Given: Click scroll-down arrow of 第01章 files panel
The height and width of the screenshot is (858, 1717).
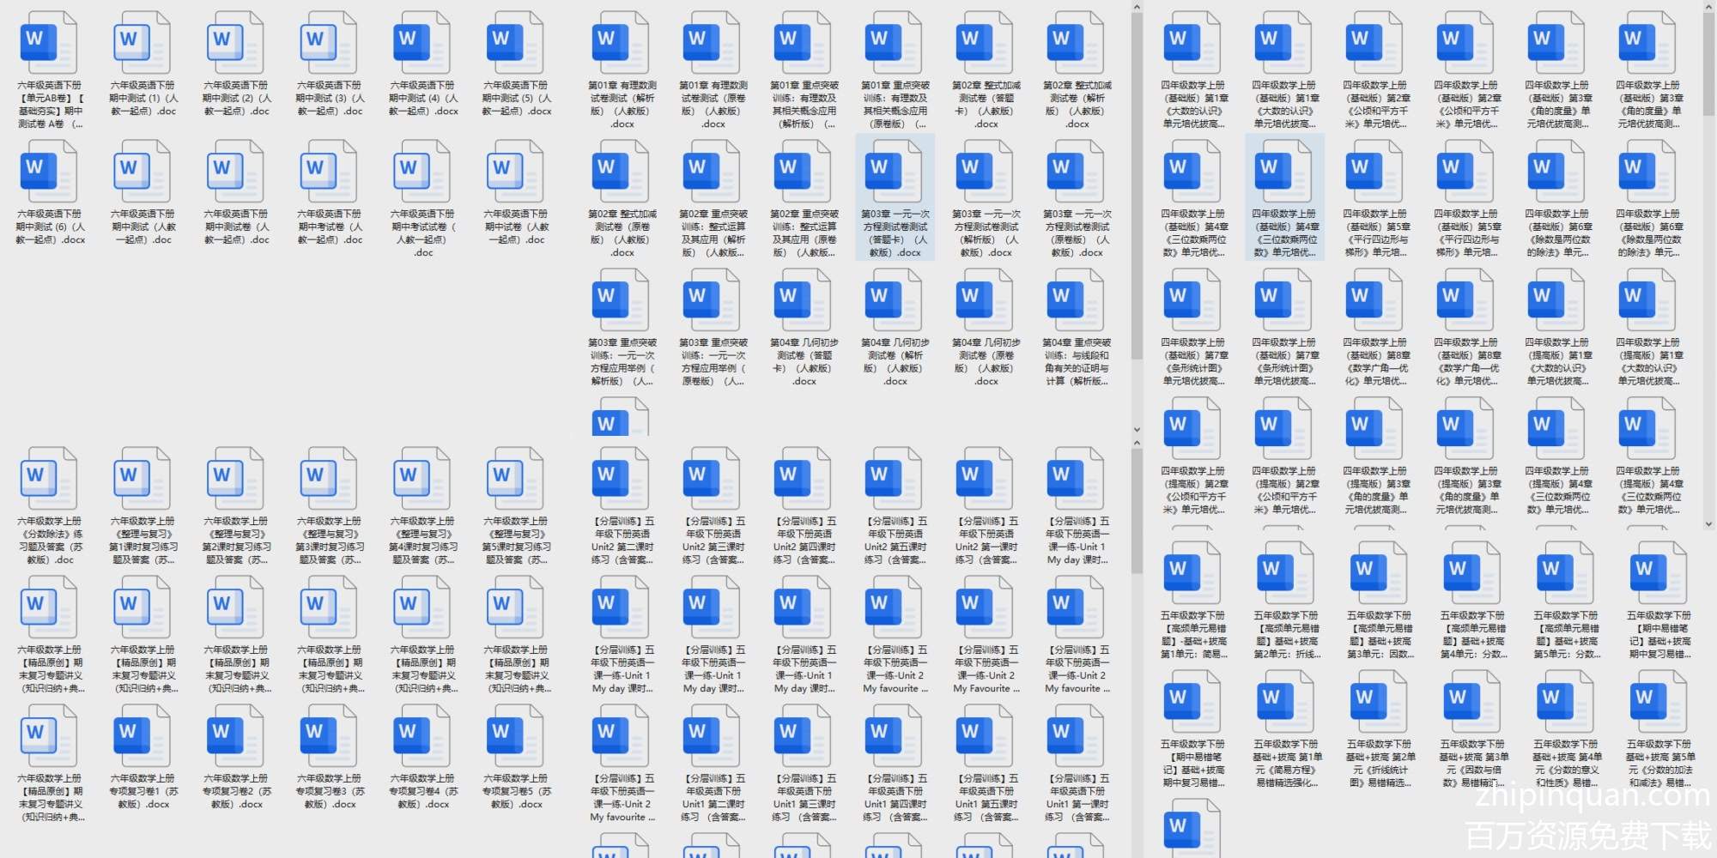Looking at the screenshot, I should [1137, 430].
